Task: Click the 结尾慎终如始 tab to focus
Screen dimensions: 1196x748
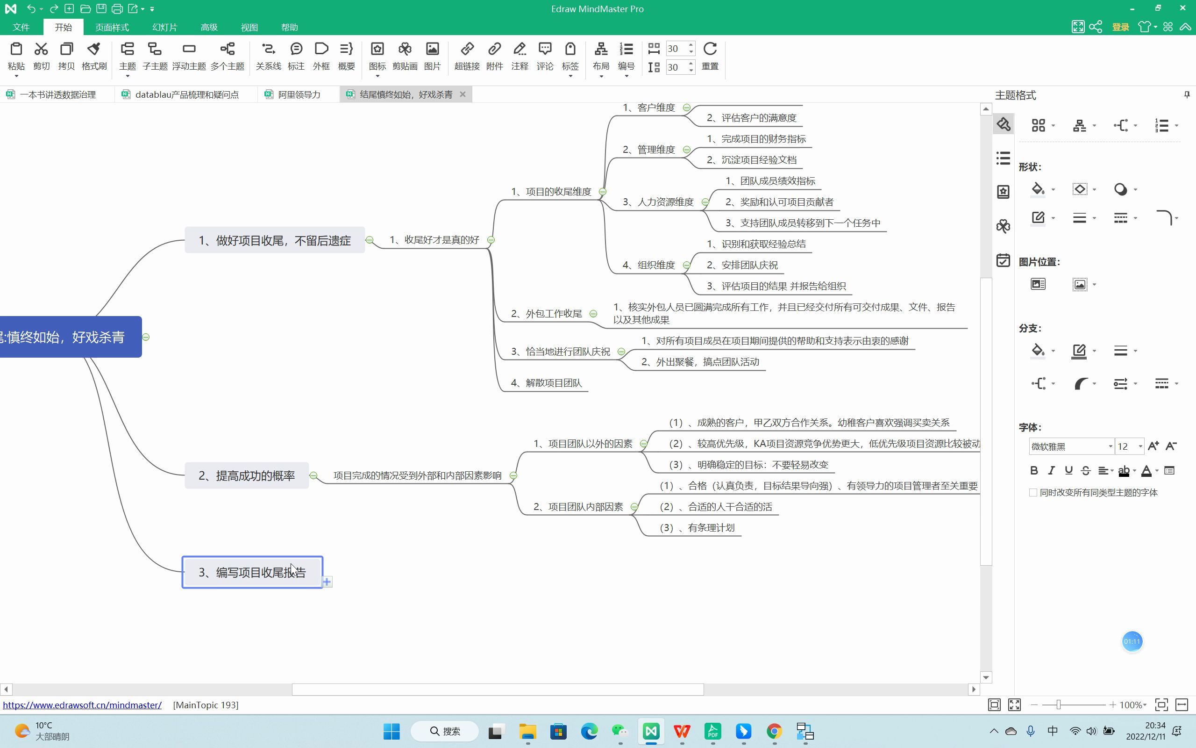Action: (x=400, y=93)
